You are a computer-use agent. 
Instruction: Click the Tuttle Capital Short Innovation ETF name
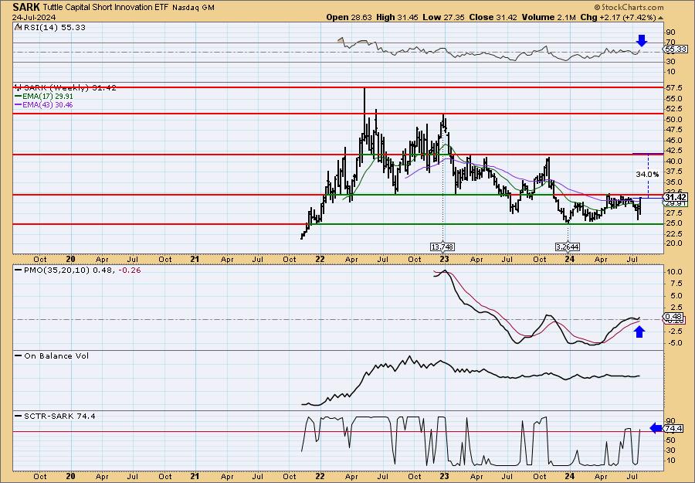[x=106, y=8]
